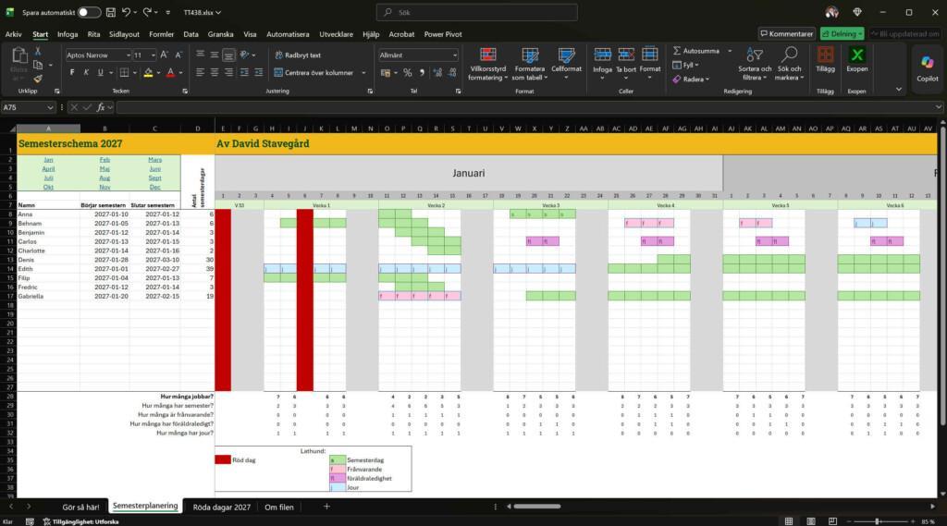Click the Save disk icon in title bar

111,12
